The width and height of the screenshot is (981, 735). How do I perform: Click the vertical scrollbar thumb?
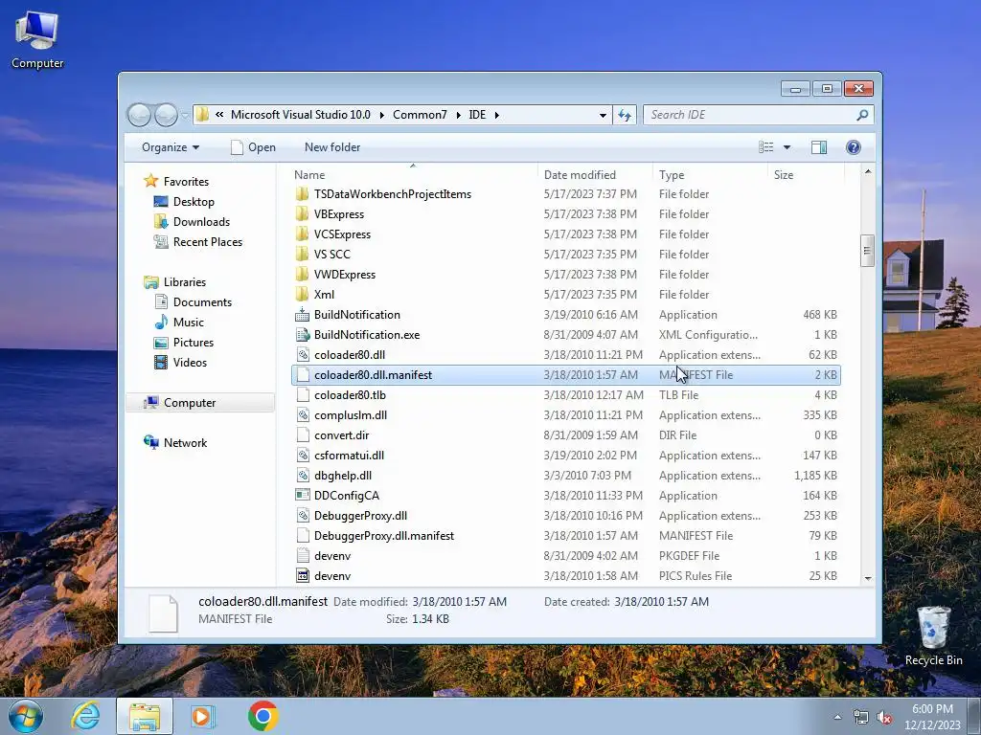tap(867, 251)
